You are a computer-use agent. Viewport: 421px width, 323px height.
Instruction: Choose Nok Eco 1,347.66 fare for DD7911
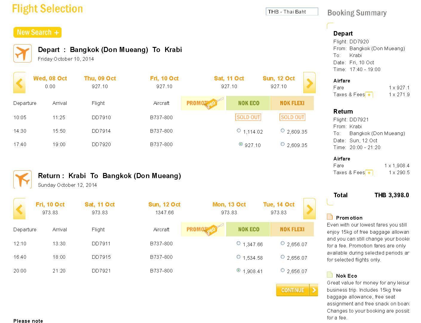click(x=238, y=243)
